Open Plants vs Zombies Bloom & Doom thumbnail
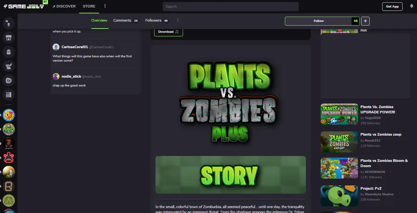This screenshot has height=213, width=417. pos(339,168)
